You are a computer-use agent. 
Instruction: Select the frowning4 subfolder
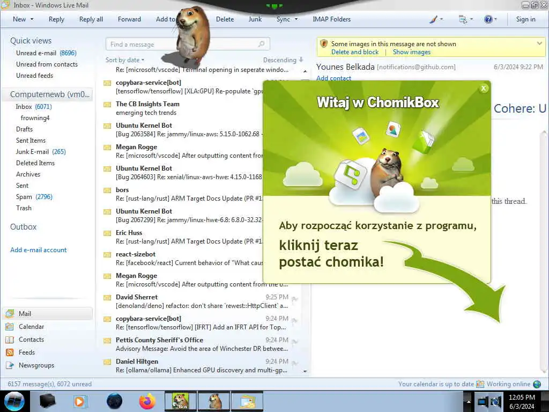[35, 117]
